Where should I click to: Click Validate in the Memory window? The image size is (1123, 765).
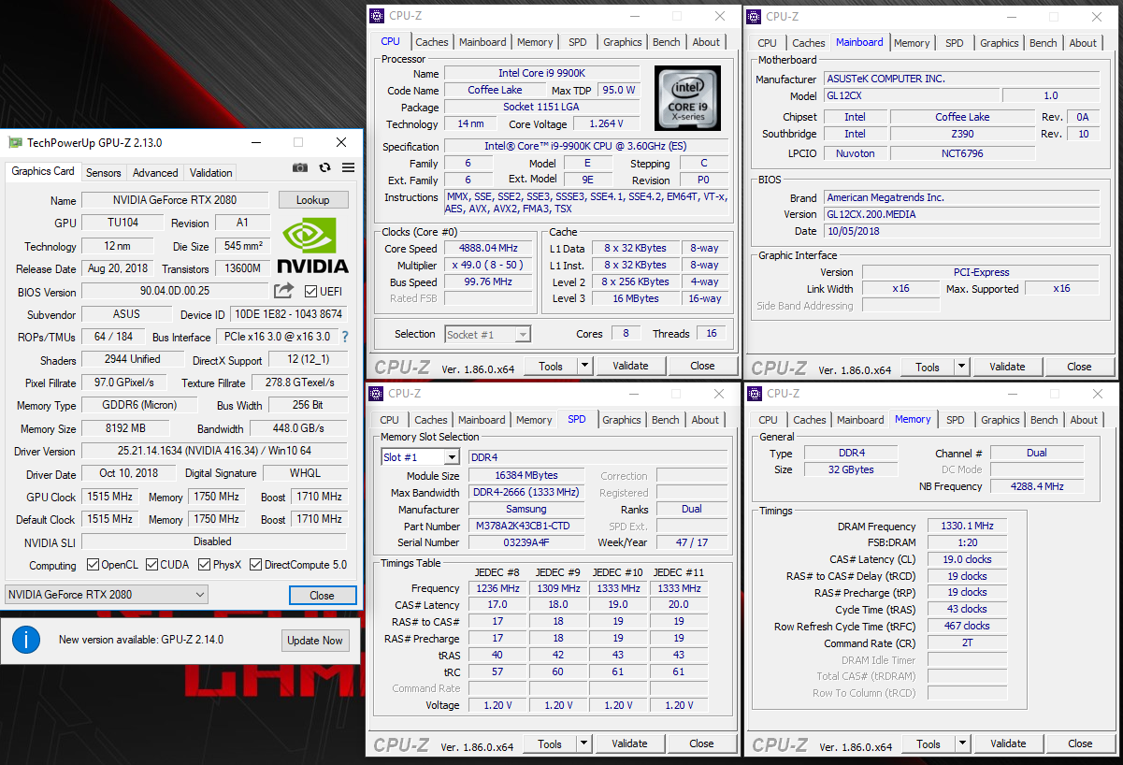point(1008,743)
